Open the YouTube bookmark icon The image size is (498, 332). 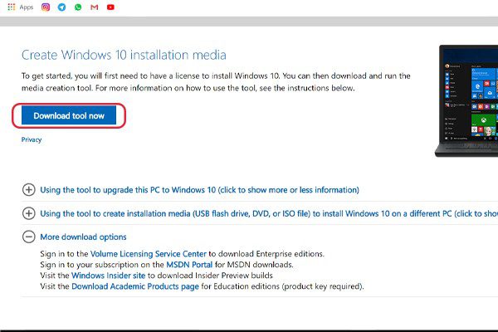pyautogui.click(x=110, y=7)
